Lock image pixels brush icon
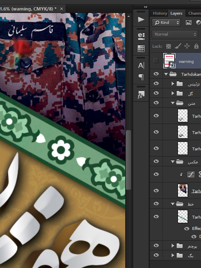This screenshot has height=268, width=201. (x=178, y=46)
